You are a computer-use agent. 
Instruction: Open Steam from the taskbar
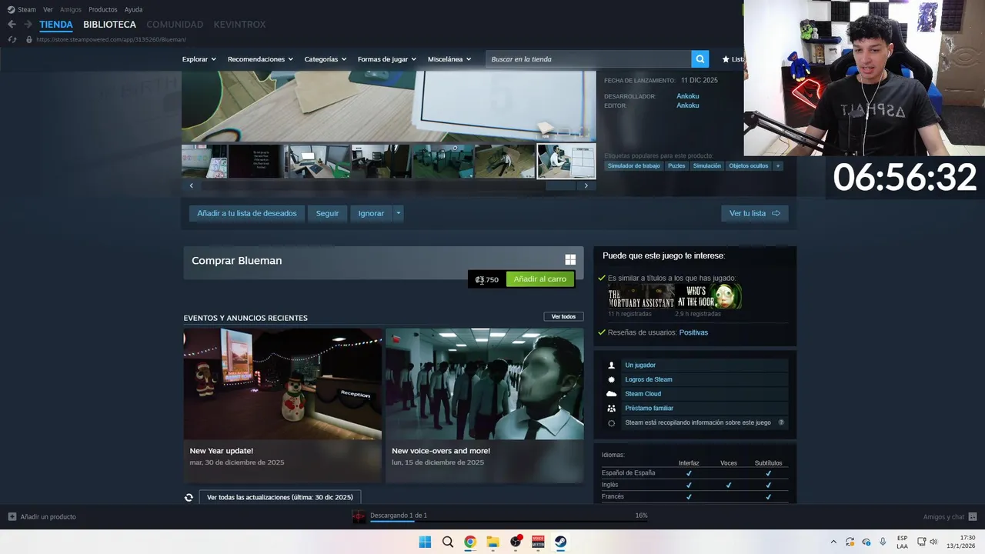coord(561,542)
